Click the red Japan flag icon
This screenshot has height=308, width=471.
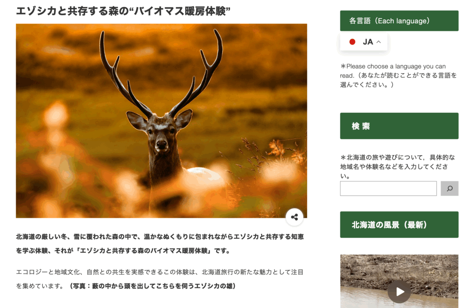point(352,42)
